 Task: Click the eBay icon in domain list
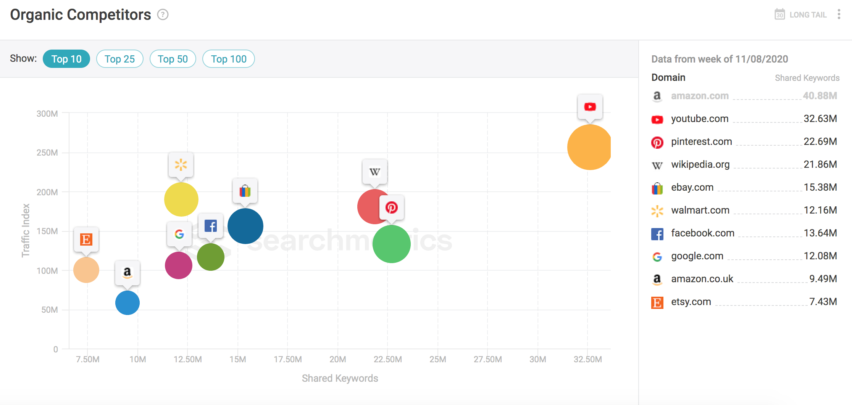tap(657, 188)
